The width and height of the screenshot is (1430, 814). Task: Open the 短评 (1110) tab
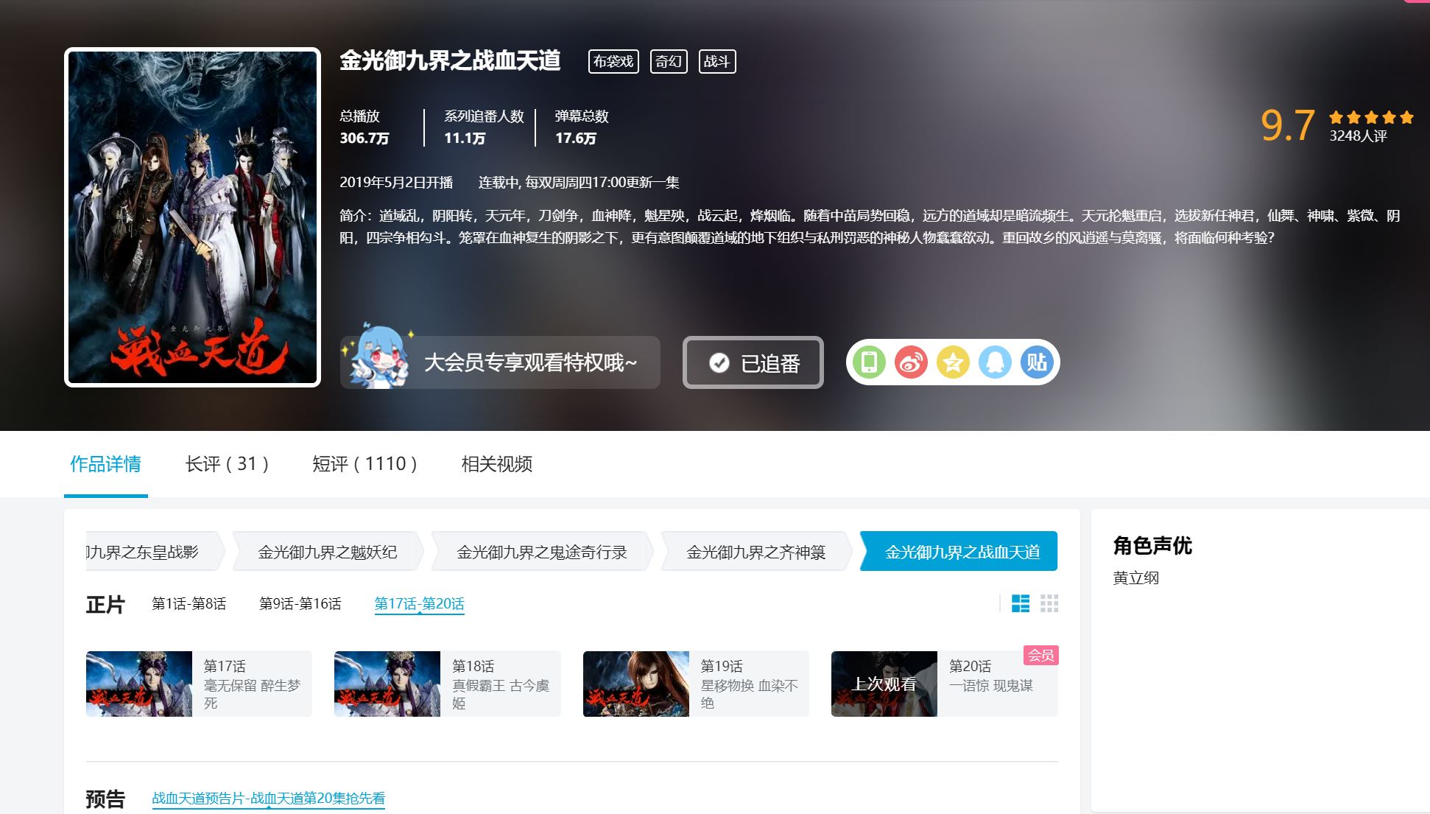[364, 464]
